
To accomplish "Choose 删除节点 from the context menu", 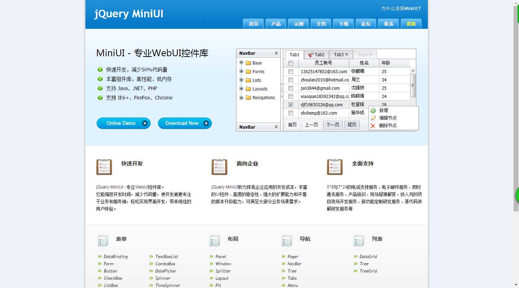I will pos(393,125).
